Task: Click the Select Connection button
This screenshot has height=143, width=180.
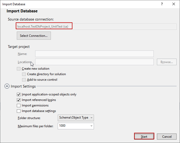Action: [x=34, y=36]
